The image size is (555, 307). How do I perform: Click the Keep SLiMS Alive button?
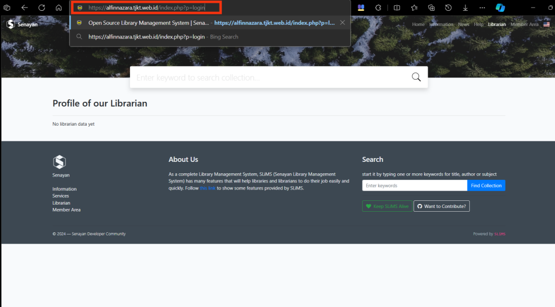click(x=387, y=206)
